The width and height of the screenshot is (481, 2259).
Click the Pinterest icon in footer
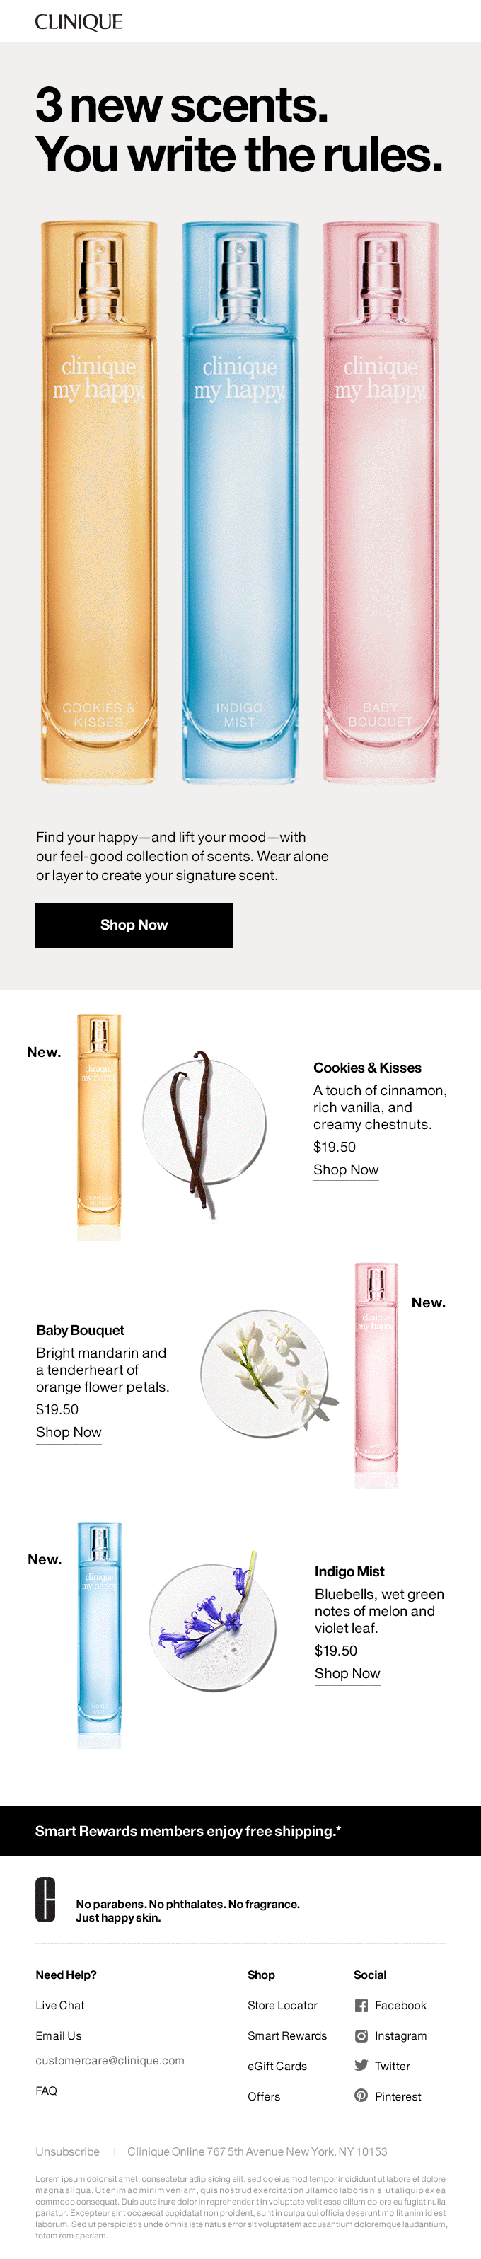tap(361, 2096)
